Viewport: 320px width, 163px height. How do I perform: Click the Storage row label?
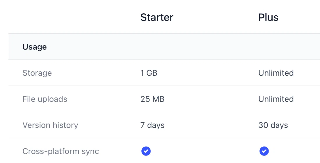[37, 73]
